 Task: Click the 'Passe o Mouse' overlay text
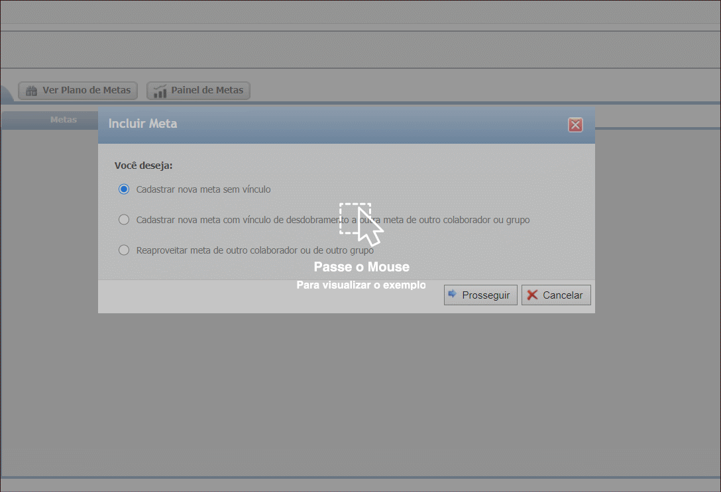[x=361, y=267]
